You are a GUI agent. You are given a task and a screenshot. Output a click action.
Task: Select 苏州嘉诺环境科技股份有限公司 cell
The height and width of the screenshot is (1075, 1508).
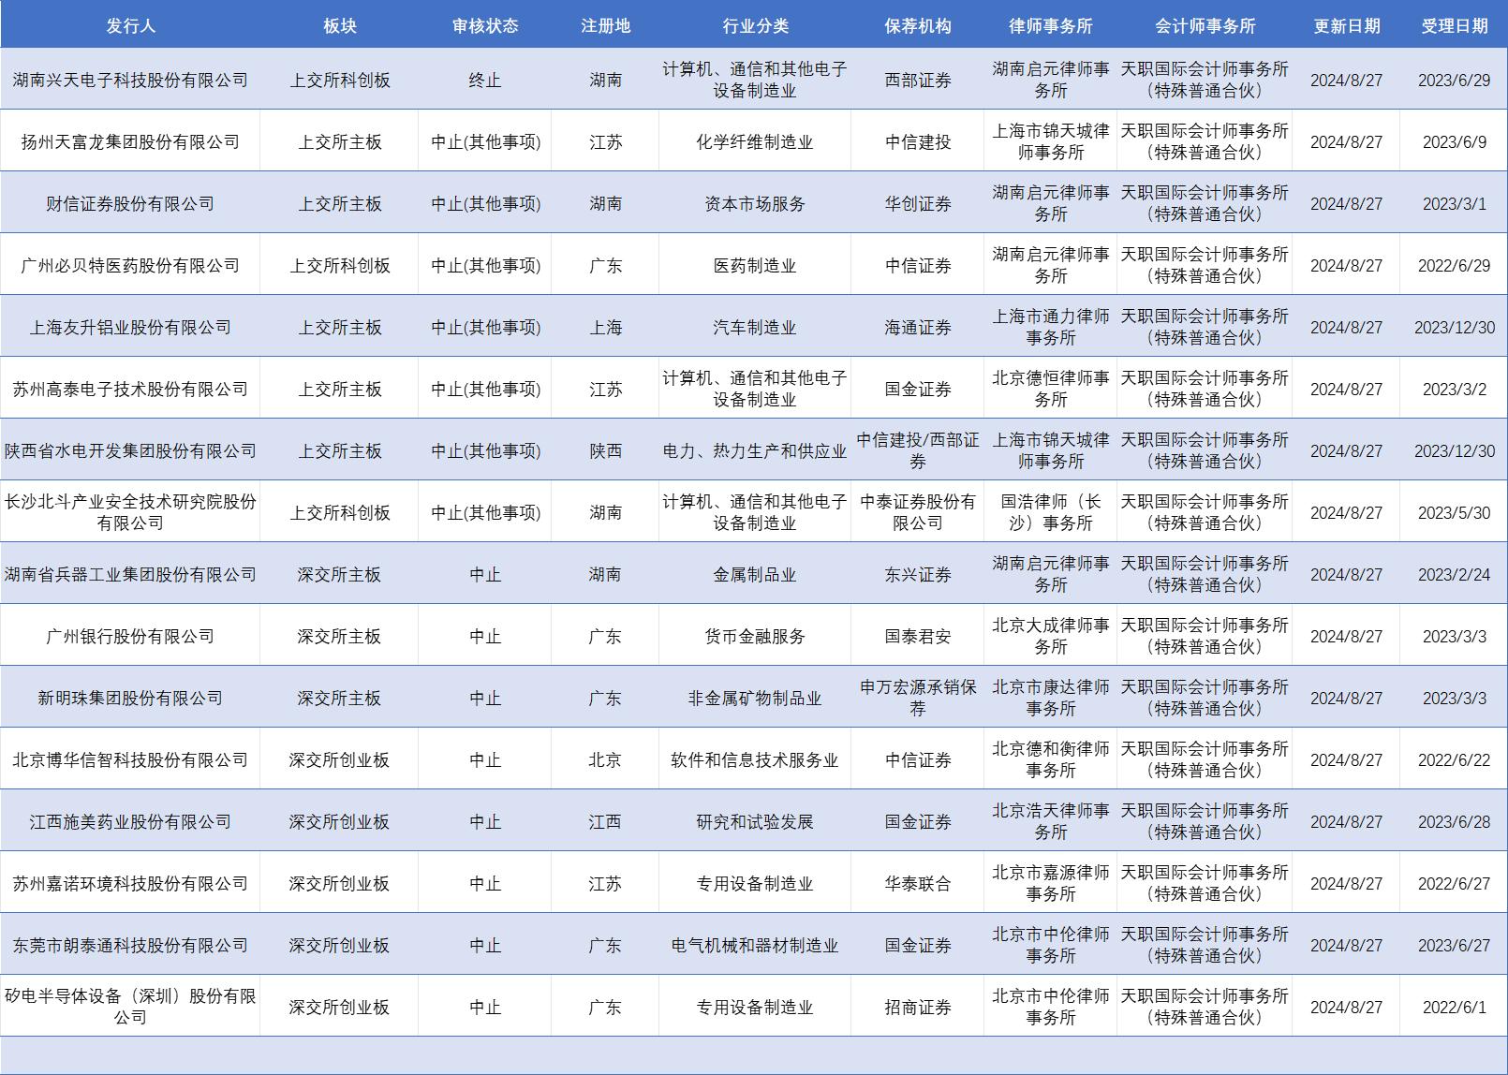pyautogui.click(x=130, y=884)
